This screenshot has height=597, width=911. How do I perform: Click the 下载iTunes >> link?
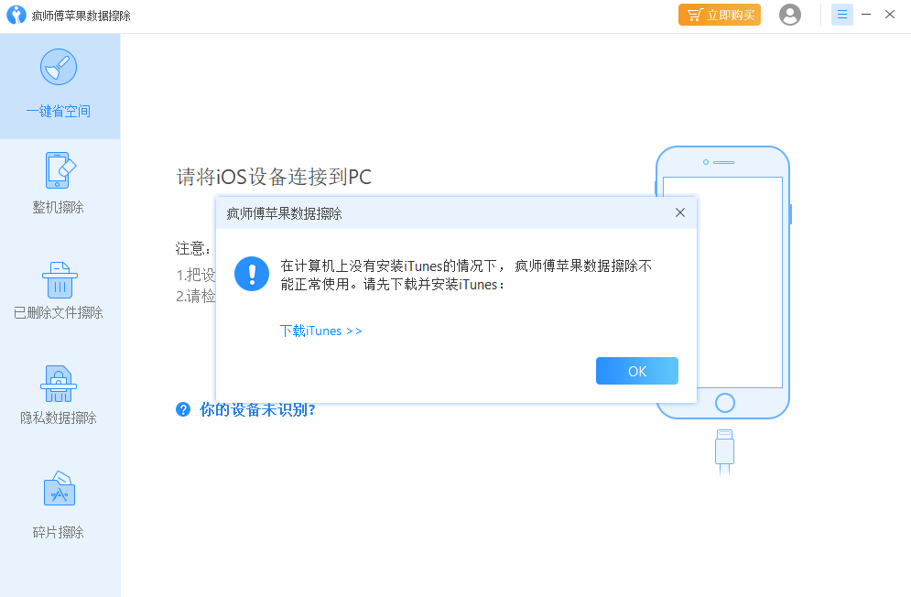320,331
